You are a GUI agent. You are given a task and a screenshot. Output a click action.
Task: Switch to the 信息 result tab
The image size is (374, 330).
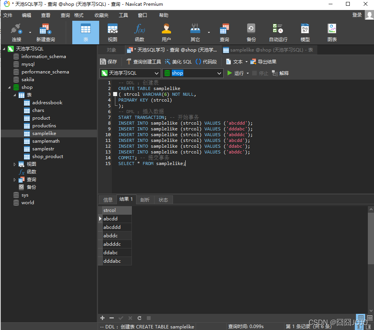tap(108, 200)
